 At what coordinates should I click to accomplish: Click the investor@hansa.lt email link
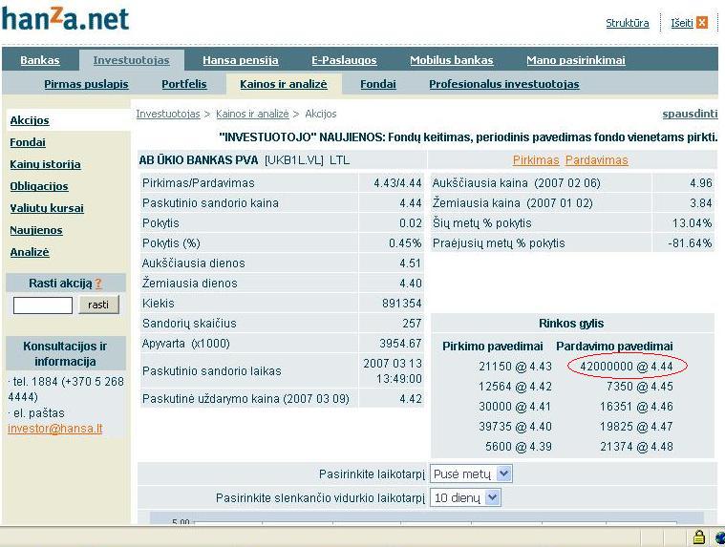[55, 429]
